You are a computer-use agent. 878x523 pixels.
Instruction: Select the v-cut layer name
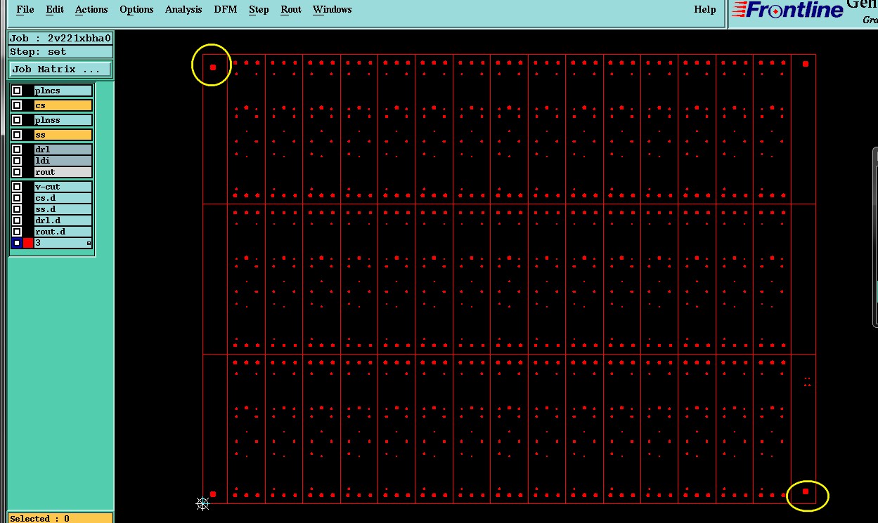[63, 187]
